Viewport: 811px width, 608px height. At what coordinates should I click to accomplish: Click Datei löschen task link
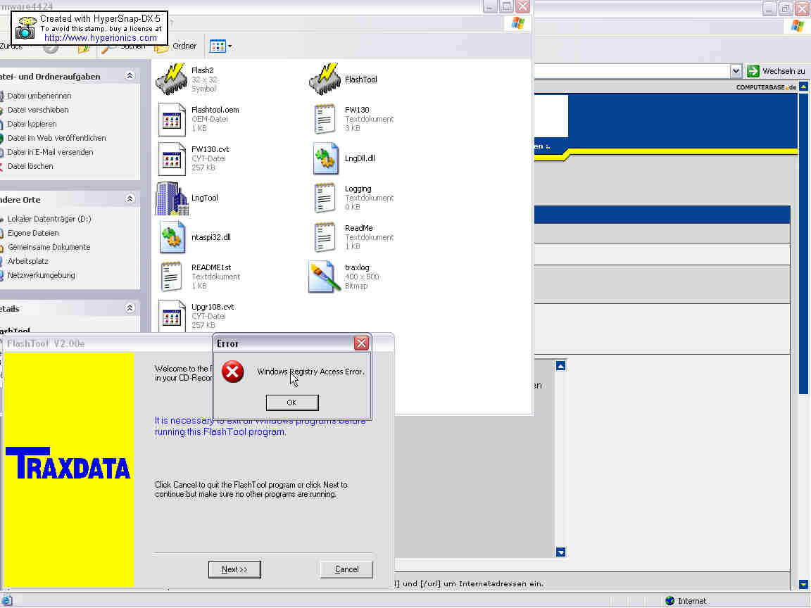pos(30,166)
